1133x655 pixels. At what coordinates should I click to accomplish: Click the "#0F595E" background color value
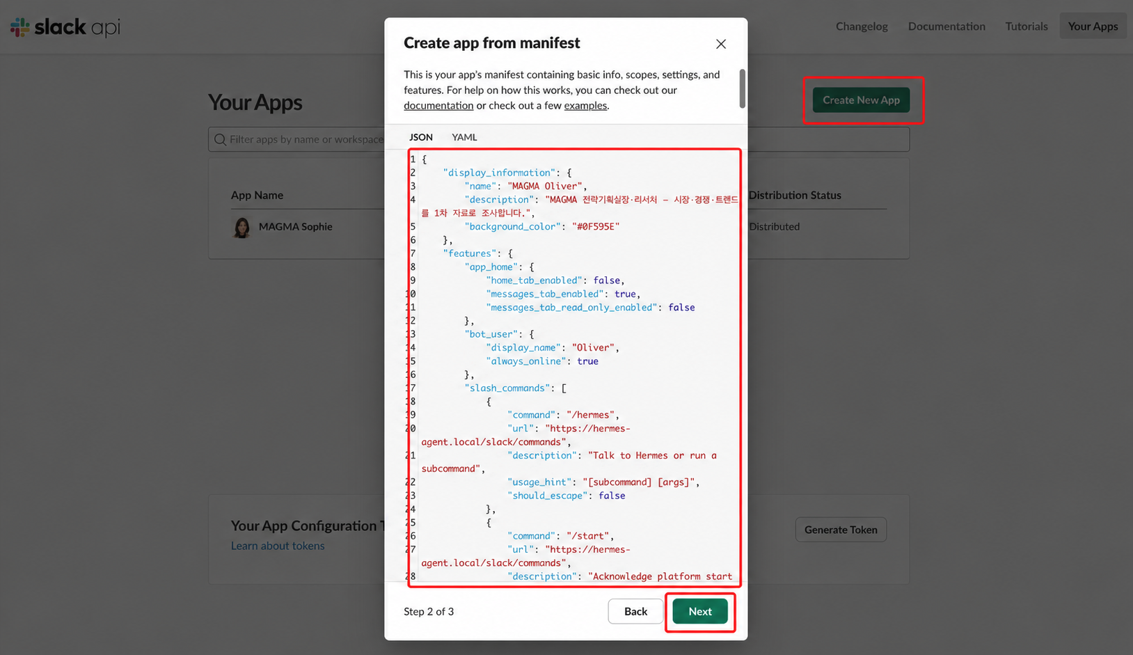coord(596,226)
